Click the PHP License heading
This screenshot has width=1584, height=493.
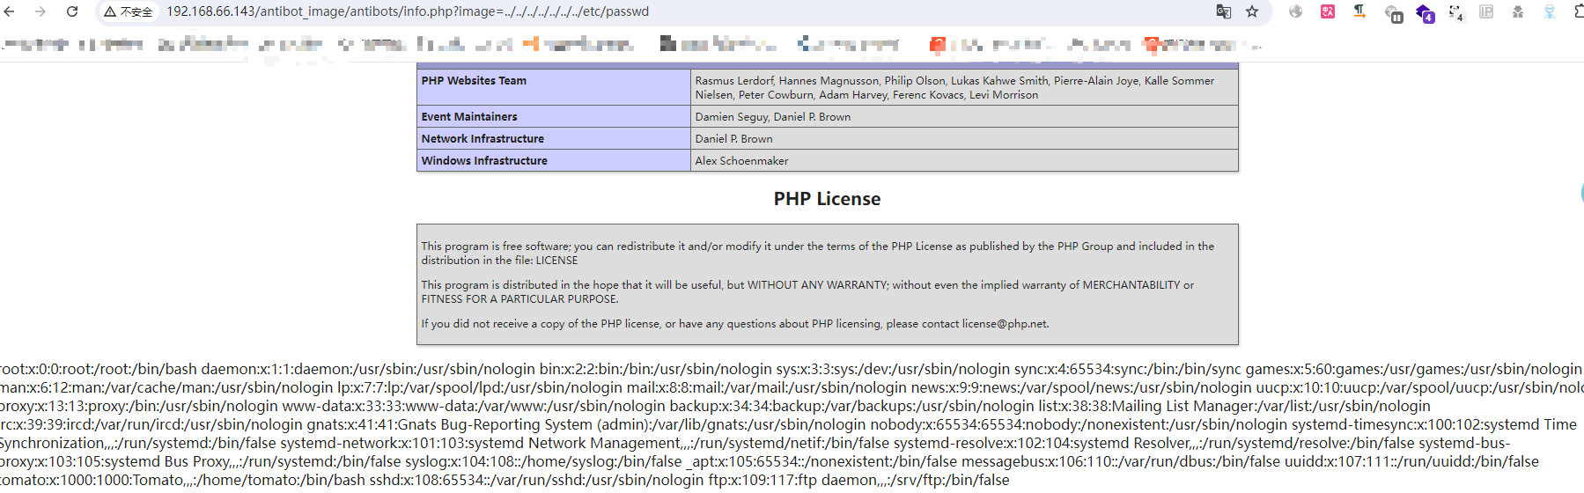coord(827,199)
